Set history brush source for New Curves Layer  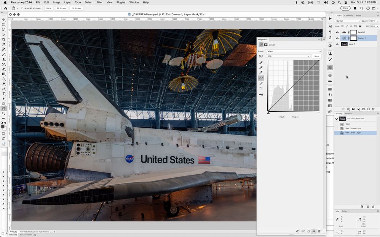337,128
